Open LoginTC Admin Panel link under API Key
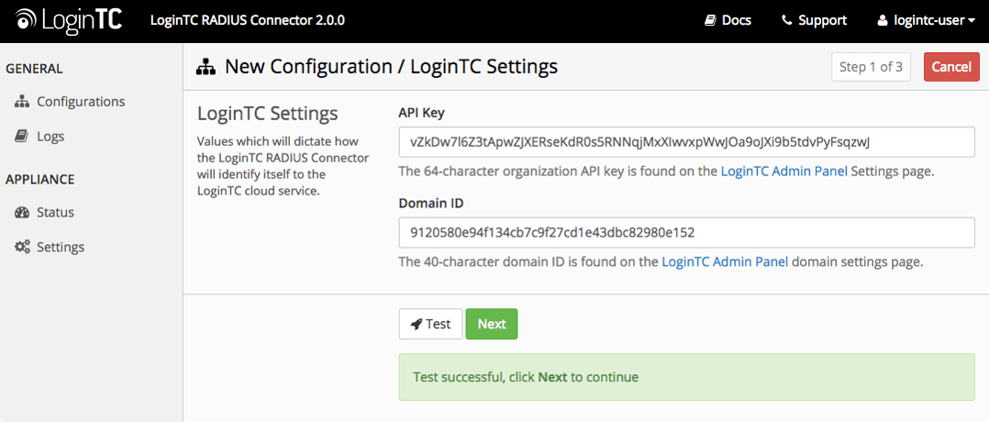Viewport: 989px width, 422px height. [x=784, y=172]
